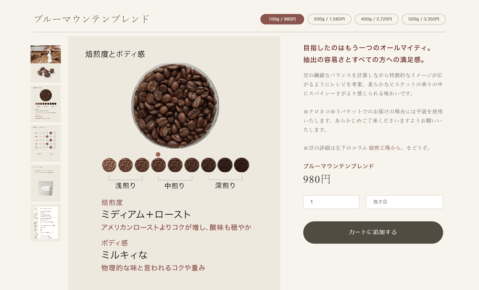Select the 500g / 3,350円 size option

click(423, 19)
